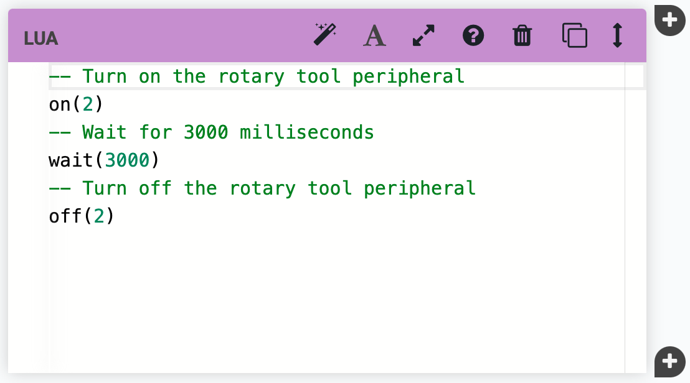The width and height of the screenshot is (690, 383).
Task: Select the magic wand tool in the toolbar
Action: click(x=324, y=35)
